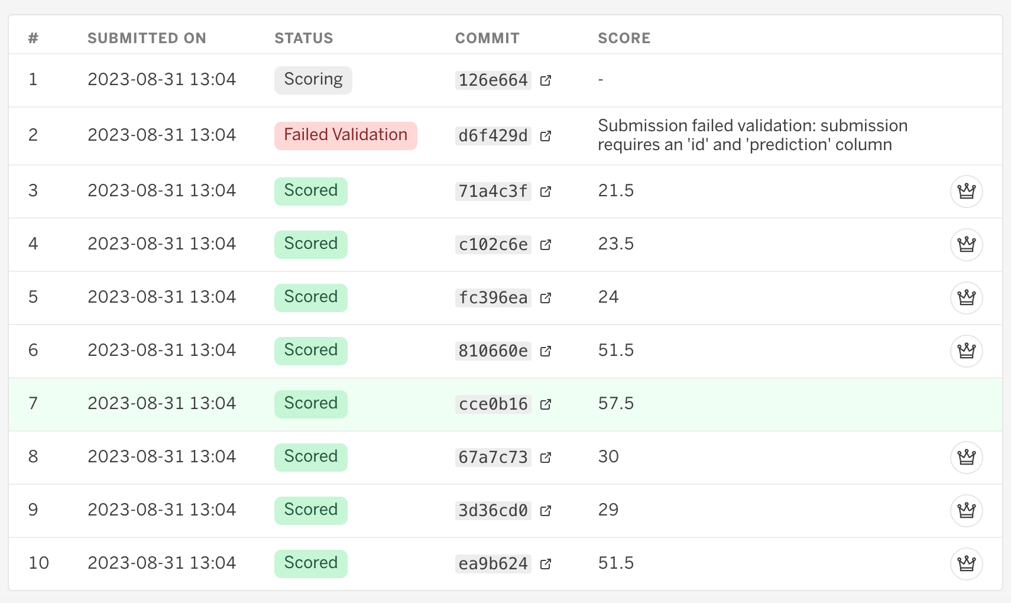Click crown icon on submission 10 row

coord(966,564)
